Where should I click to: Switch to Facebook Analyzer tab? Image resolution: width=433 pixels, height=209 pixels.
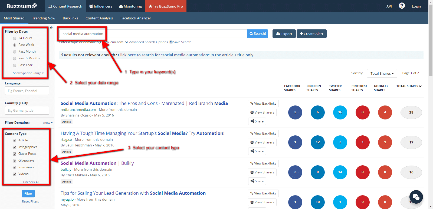136,18
